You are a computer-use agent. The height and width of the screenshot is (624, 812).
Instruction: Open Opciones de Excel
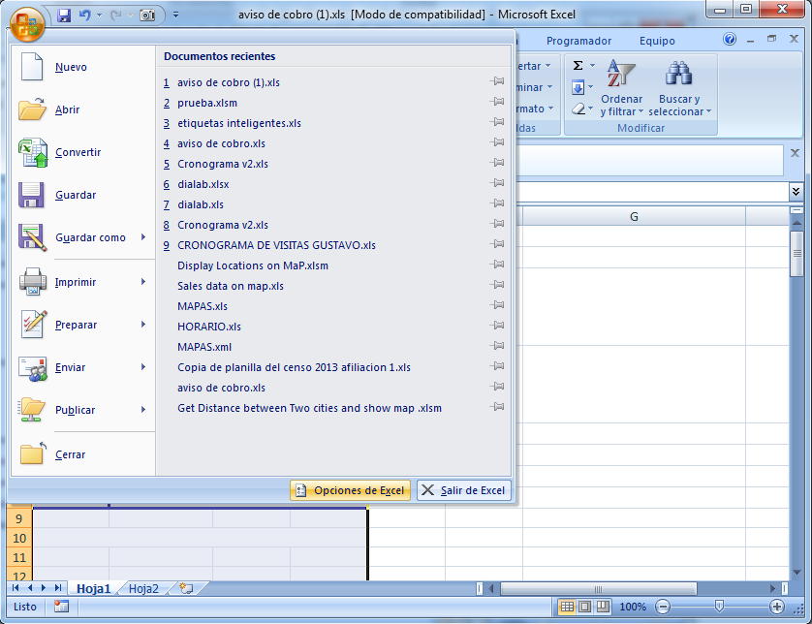click(x=350, y=489)
